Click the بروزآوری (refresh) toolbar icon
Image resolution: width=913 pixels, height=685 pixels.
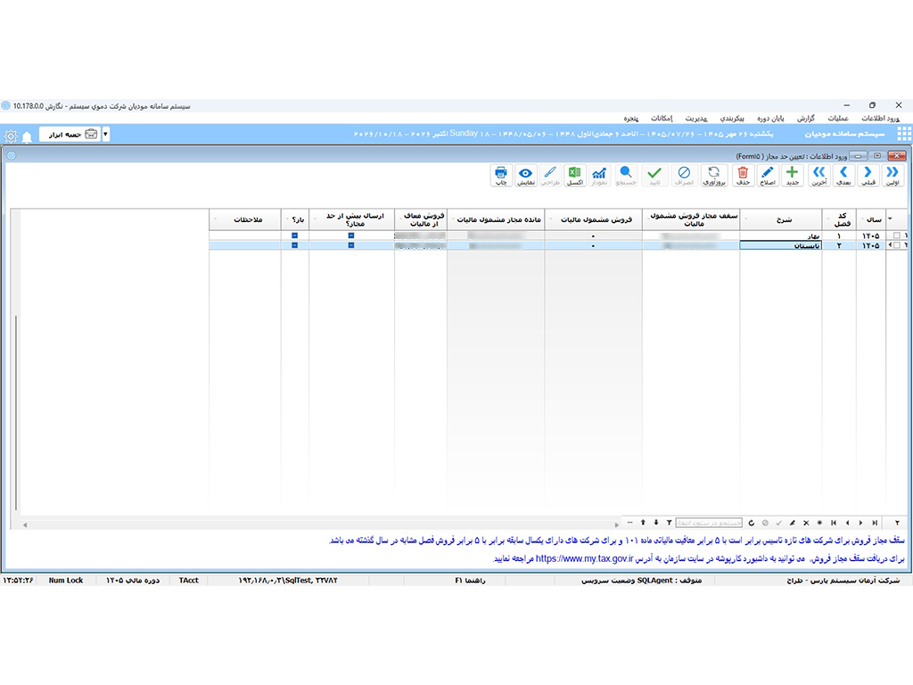714,175
